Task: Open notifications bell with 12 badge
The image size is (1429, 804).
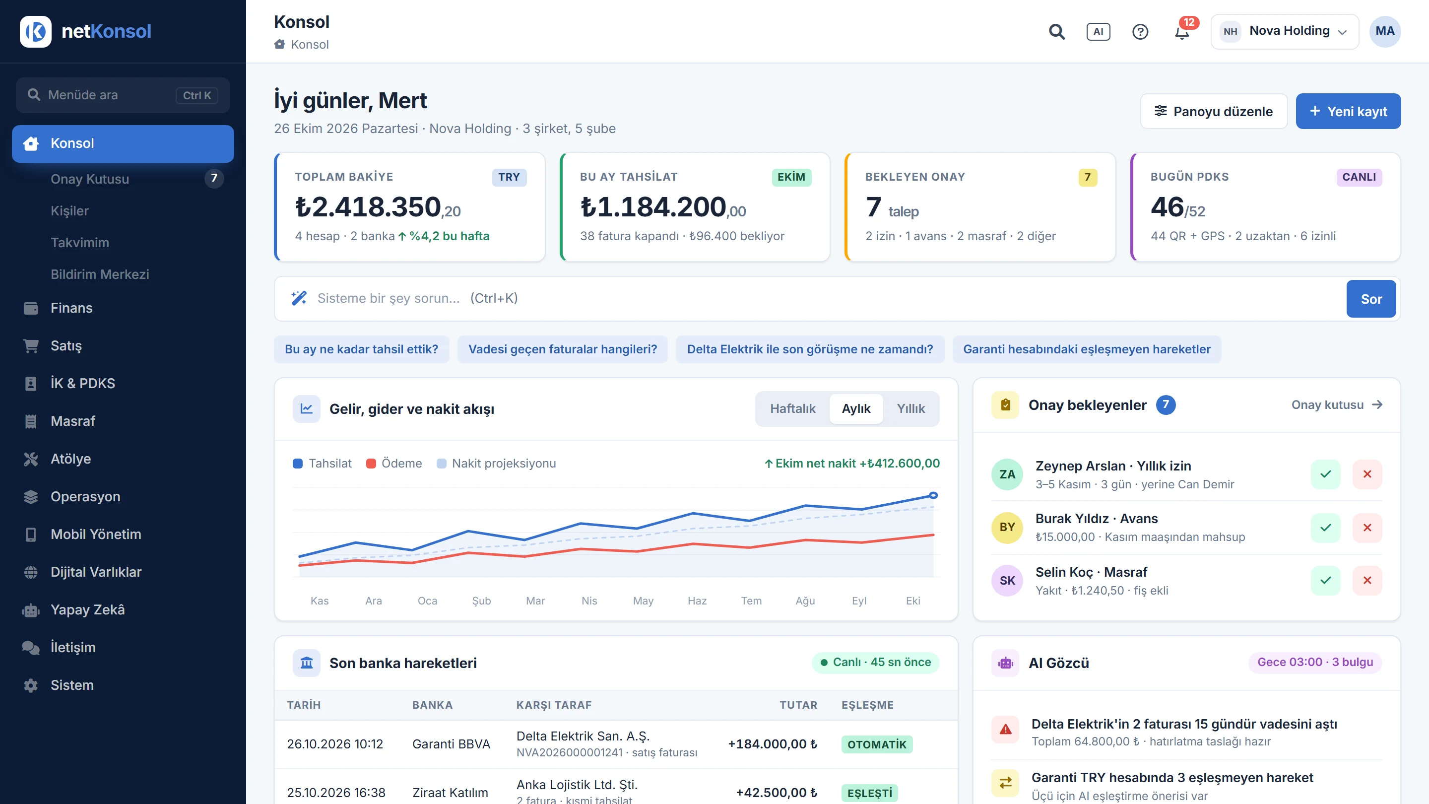Action: (1182, 32)
